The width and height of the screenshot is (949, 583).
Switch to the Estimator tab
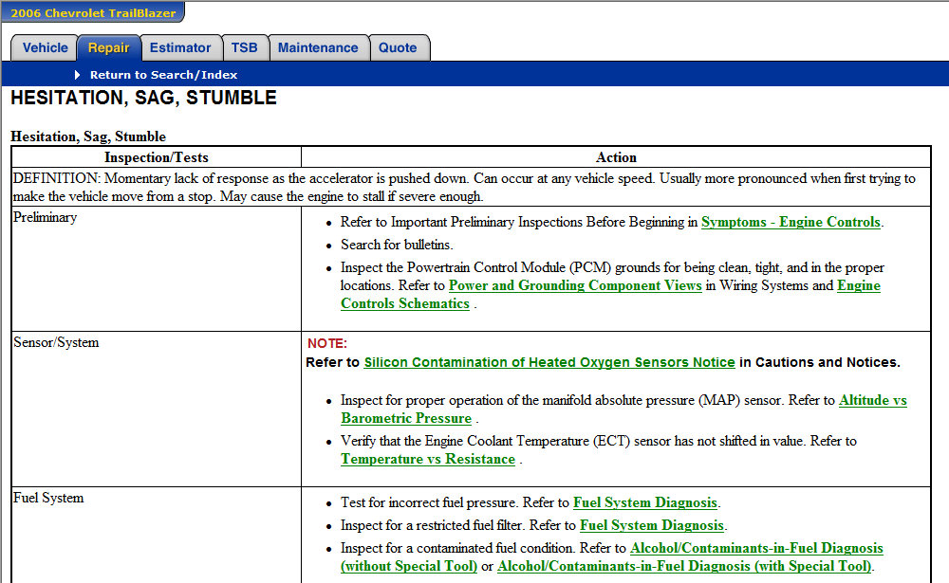click(x=180, y=47)
